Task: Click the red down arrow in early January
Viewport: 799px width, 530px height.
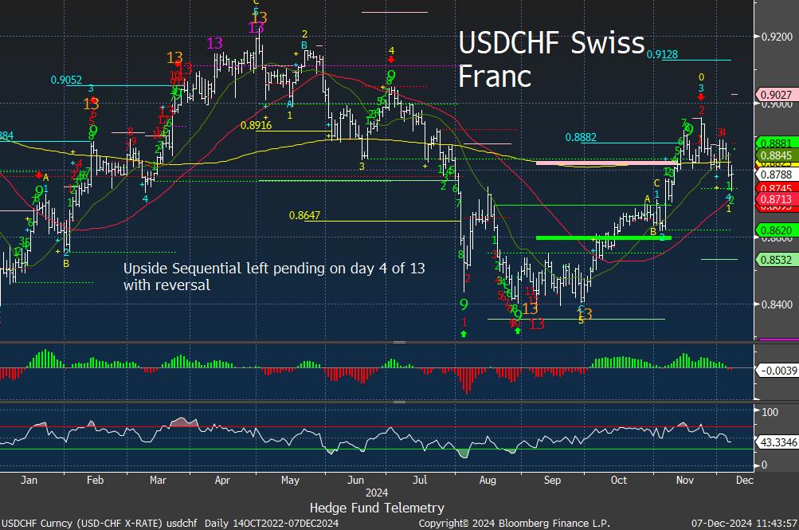Action: pos(38,174)
